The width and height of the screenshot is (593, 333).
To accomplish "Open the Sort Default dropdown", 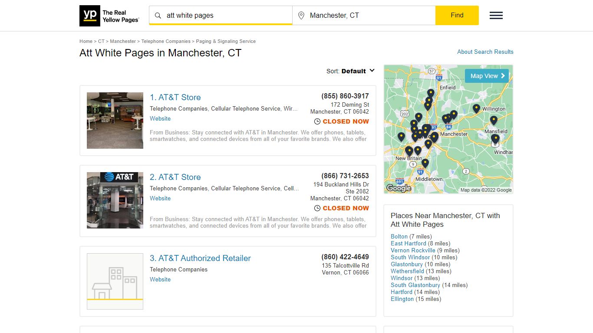I will [x=350, y=71].
